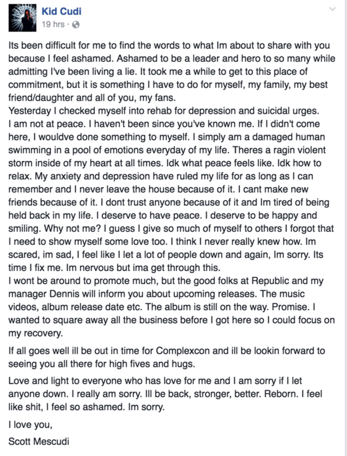Click the "Scott Mescudi" signature

click(39, 441)
